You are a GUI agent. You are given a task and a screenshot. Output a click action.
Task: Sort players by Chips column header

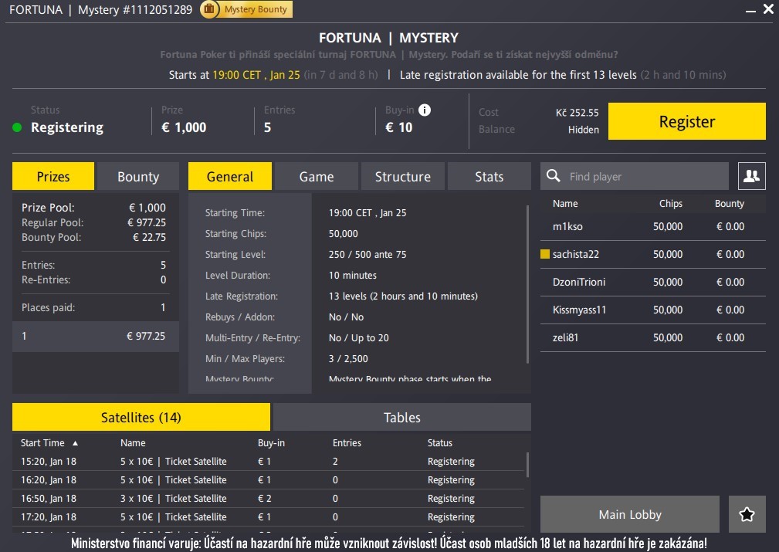point(671,203)
